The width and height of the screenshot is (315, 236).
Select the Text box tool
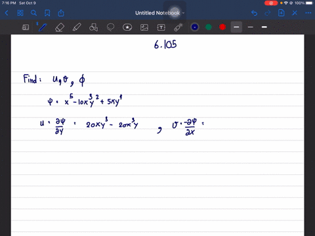pyautogui.click(x=161, y=28)
